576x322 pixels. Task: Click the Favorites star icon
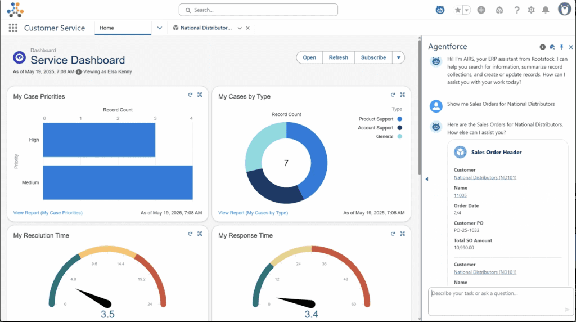coord(457,10)
